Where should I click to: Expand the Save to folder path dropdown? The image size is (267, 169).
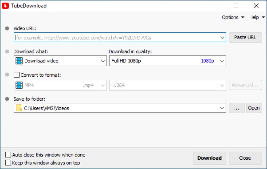click(x=222, y=108)
